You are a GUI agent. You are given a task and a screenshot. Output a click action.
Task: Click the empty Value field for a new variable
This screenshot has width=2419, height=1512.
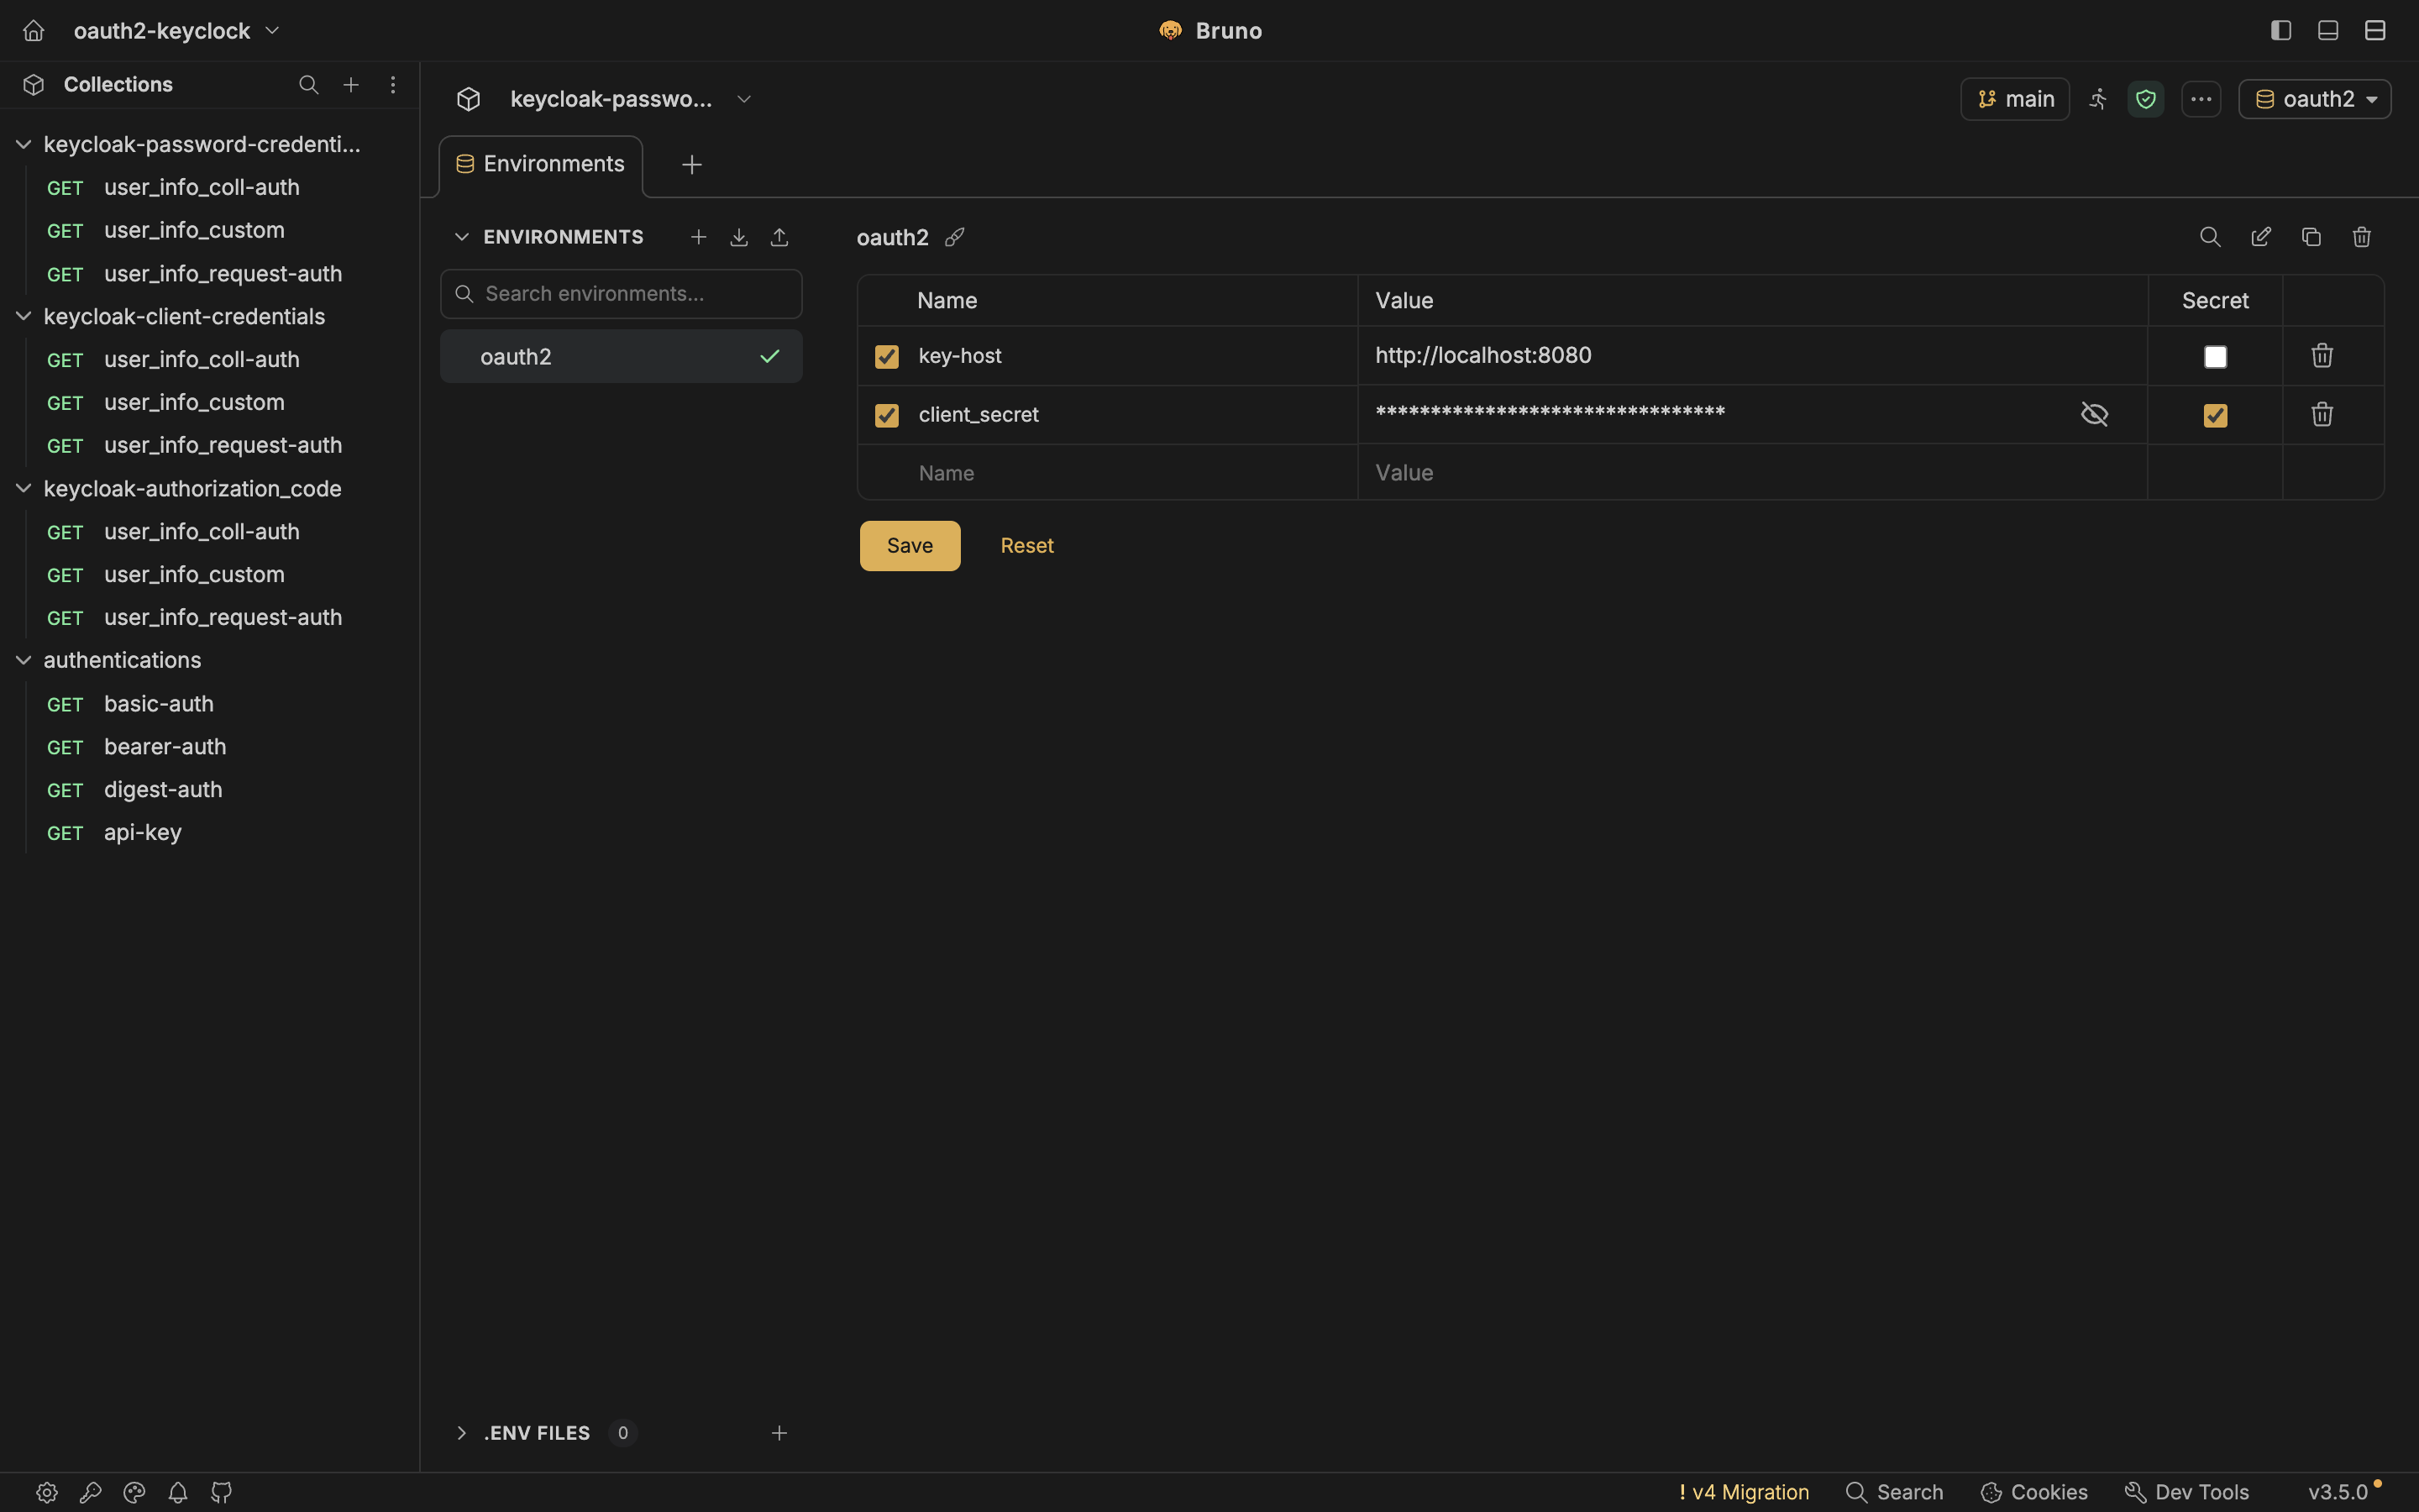[x=1752, y=473]
